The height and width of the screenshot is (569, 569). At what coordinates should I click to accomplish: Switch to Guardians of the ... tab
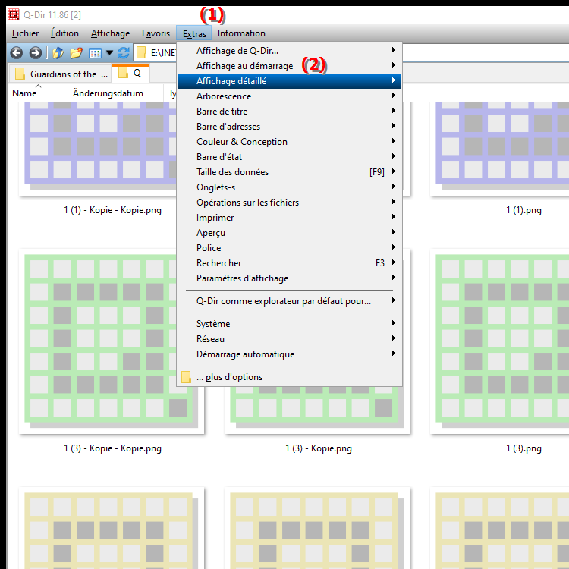pos(60,74)
